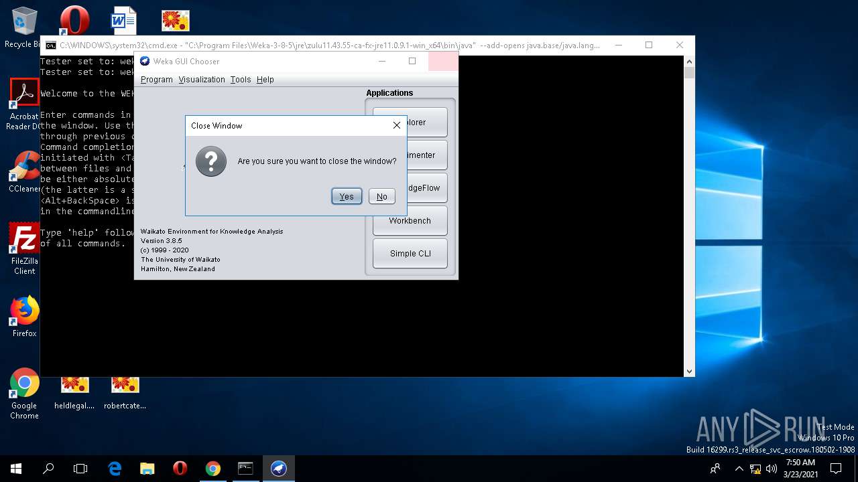Viewport: 858px width, 482px height.
Task: Open the Word document desktop icon
Action: point(123,20)
